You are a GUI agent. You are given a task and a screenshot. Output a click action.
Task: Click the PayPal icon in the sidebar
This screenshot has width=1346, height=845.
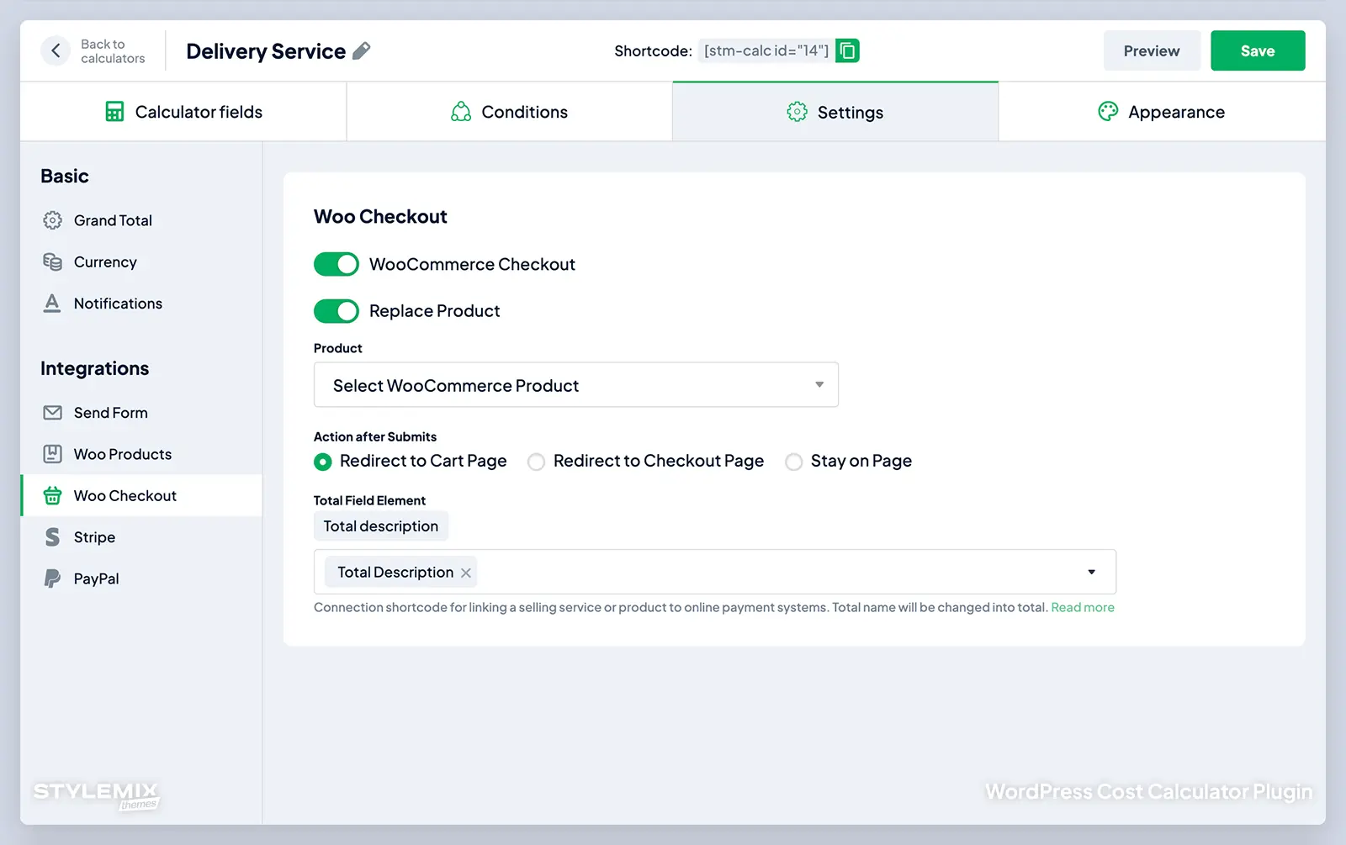tap(52, 578)
